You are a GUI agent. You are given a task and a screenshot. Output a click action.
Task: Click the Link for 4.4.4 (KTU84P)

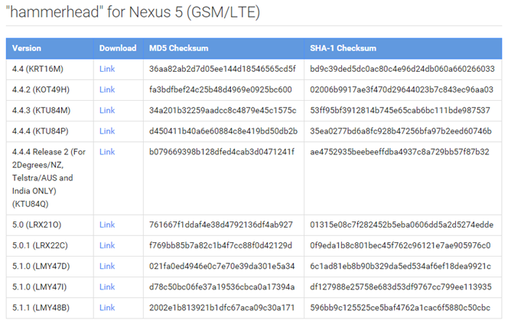pyautogui.click(x=107, y=131)
